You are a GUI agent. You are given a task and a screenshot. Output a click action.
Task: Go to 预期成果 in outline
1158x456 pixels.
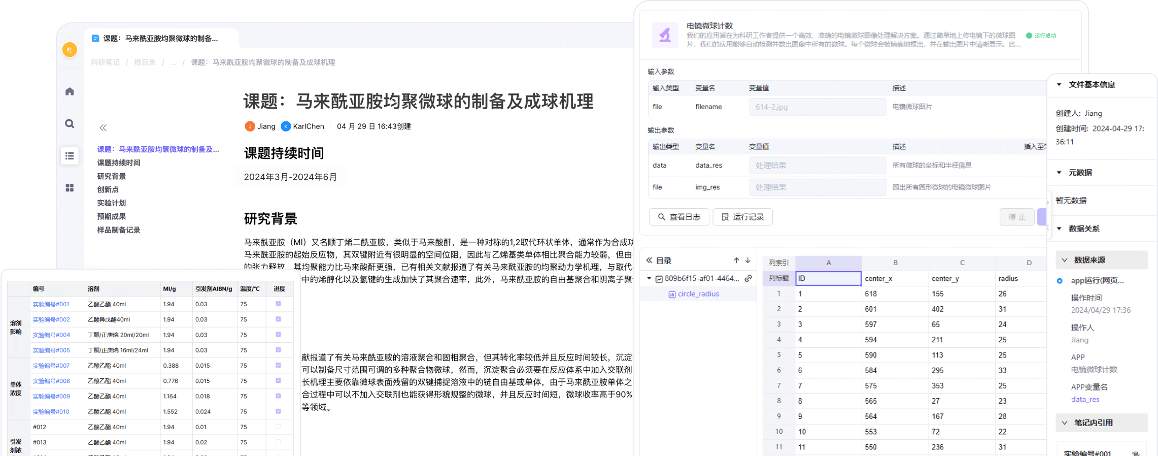pyautogui.click(x=112, y=216)
